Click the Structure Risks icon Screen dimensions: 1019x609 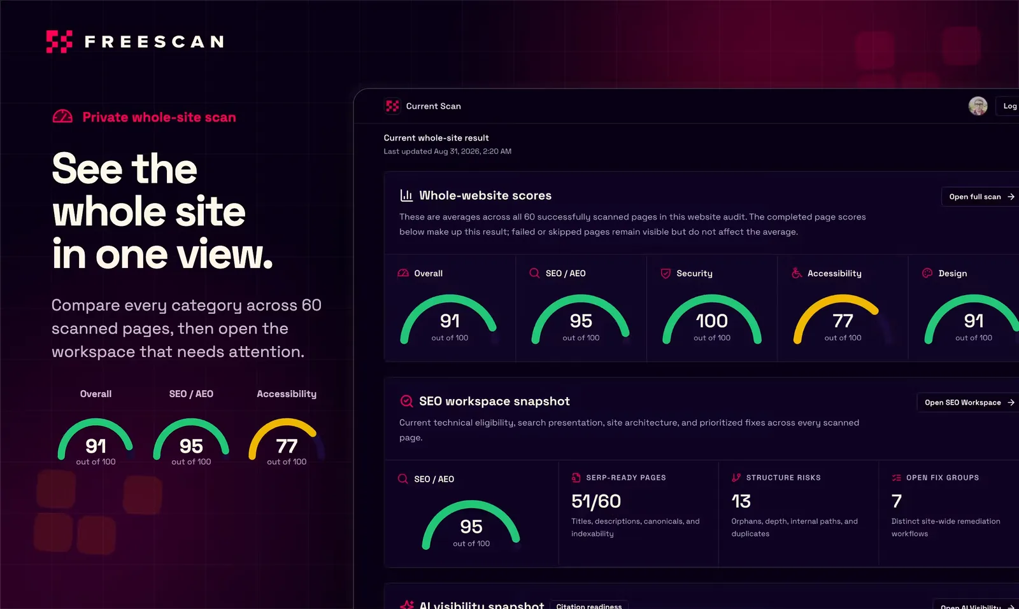click(736, 477)
